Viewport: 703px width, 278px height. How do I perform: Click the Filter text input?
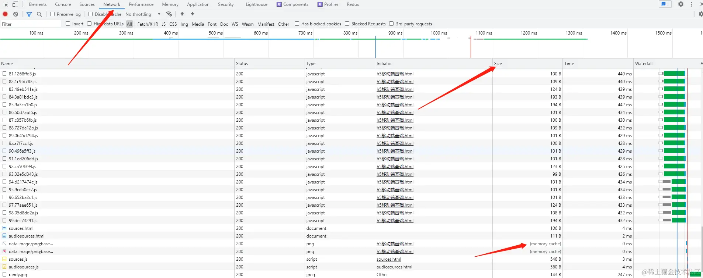click(31, 24)
